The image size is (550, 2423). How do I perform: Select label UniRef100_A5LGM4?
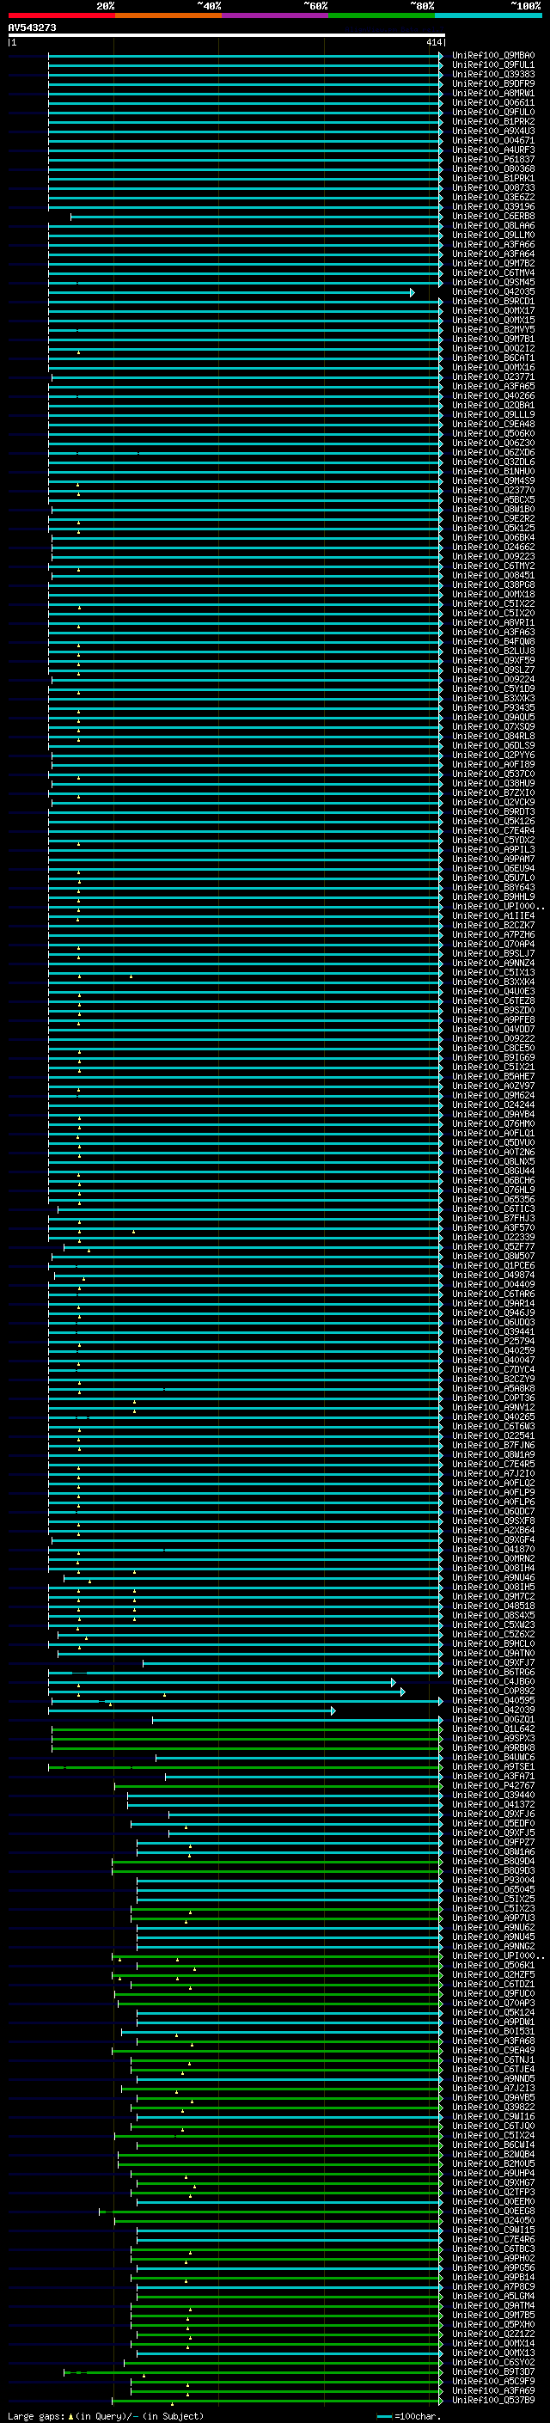tap(493, 2297)
